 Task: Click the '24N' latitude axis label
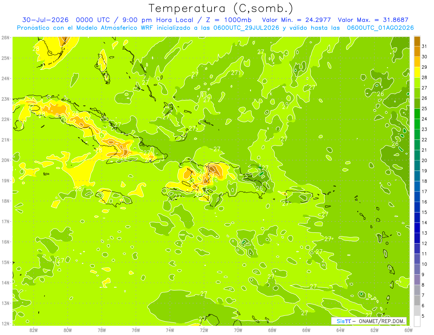point(5,78)
